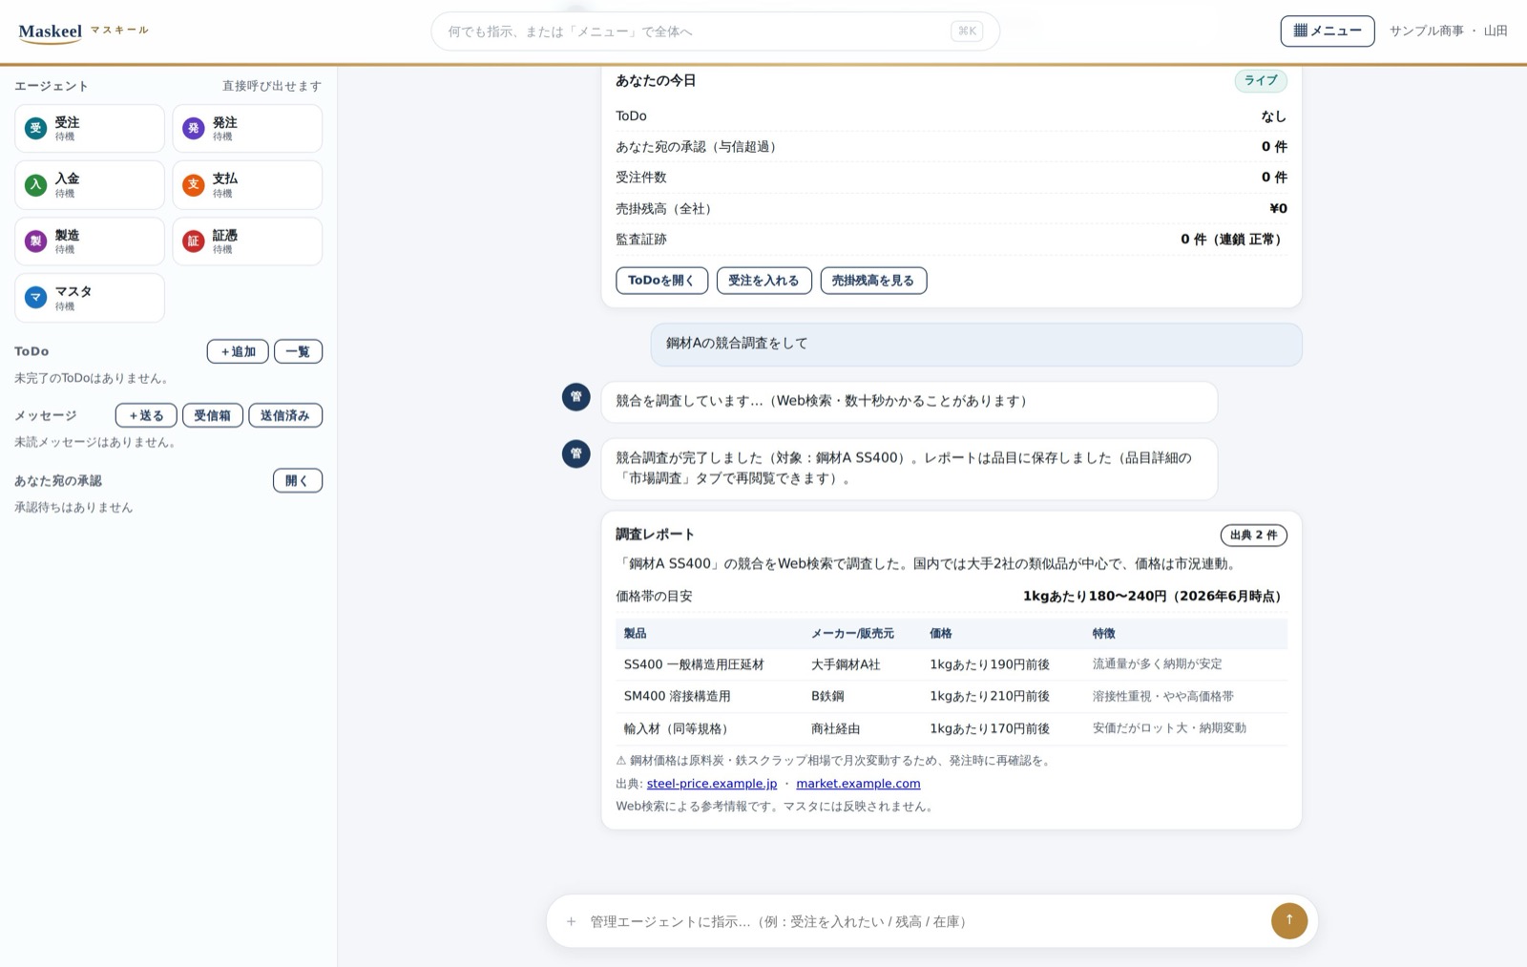Click the 0 件（連鎖 正常） audit value
The width and height of the screenshot is (1527, 967).
1234,240
